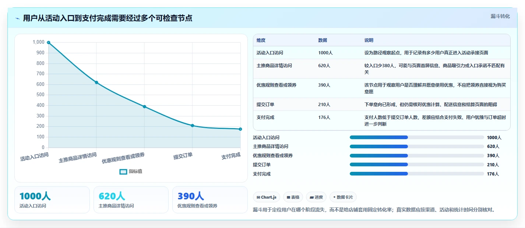Click the 1,000 y-axis label
The image size is (525, 228).
(38, 42)
